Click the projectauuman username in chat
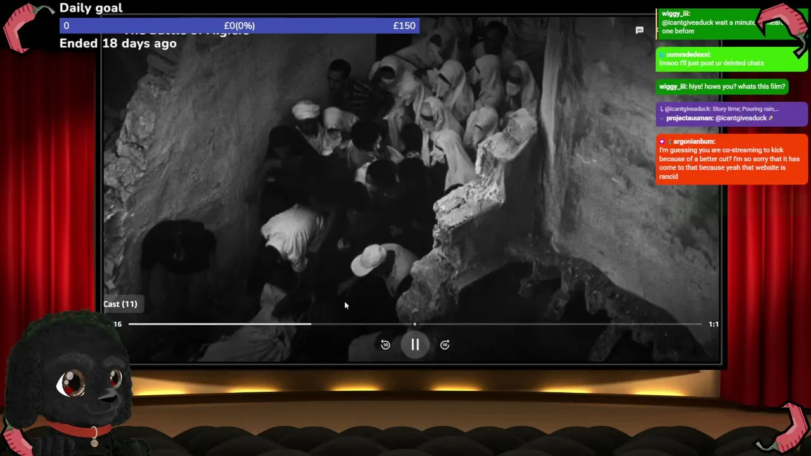Screen dimensions: 811x456 click(x=689, y=118)
